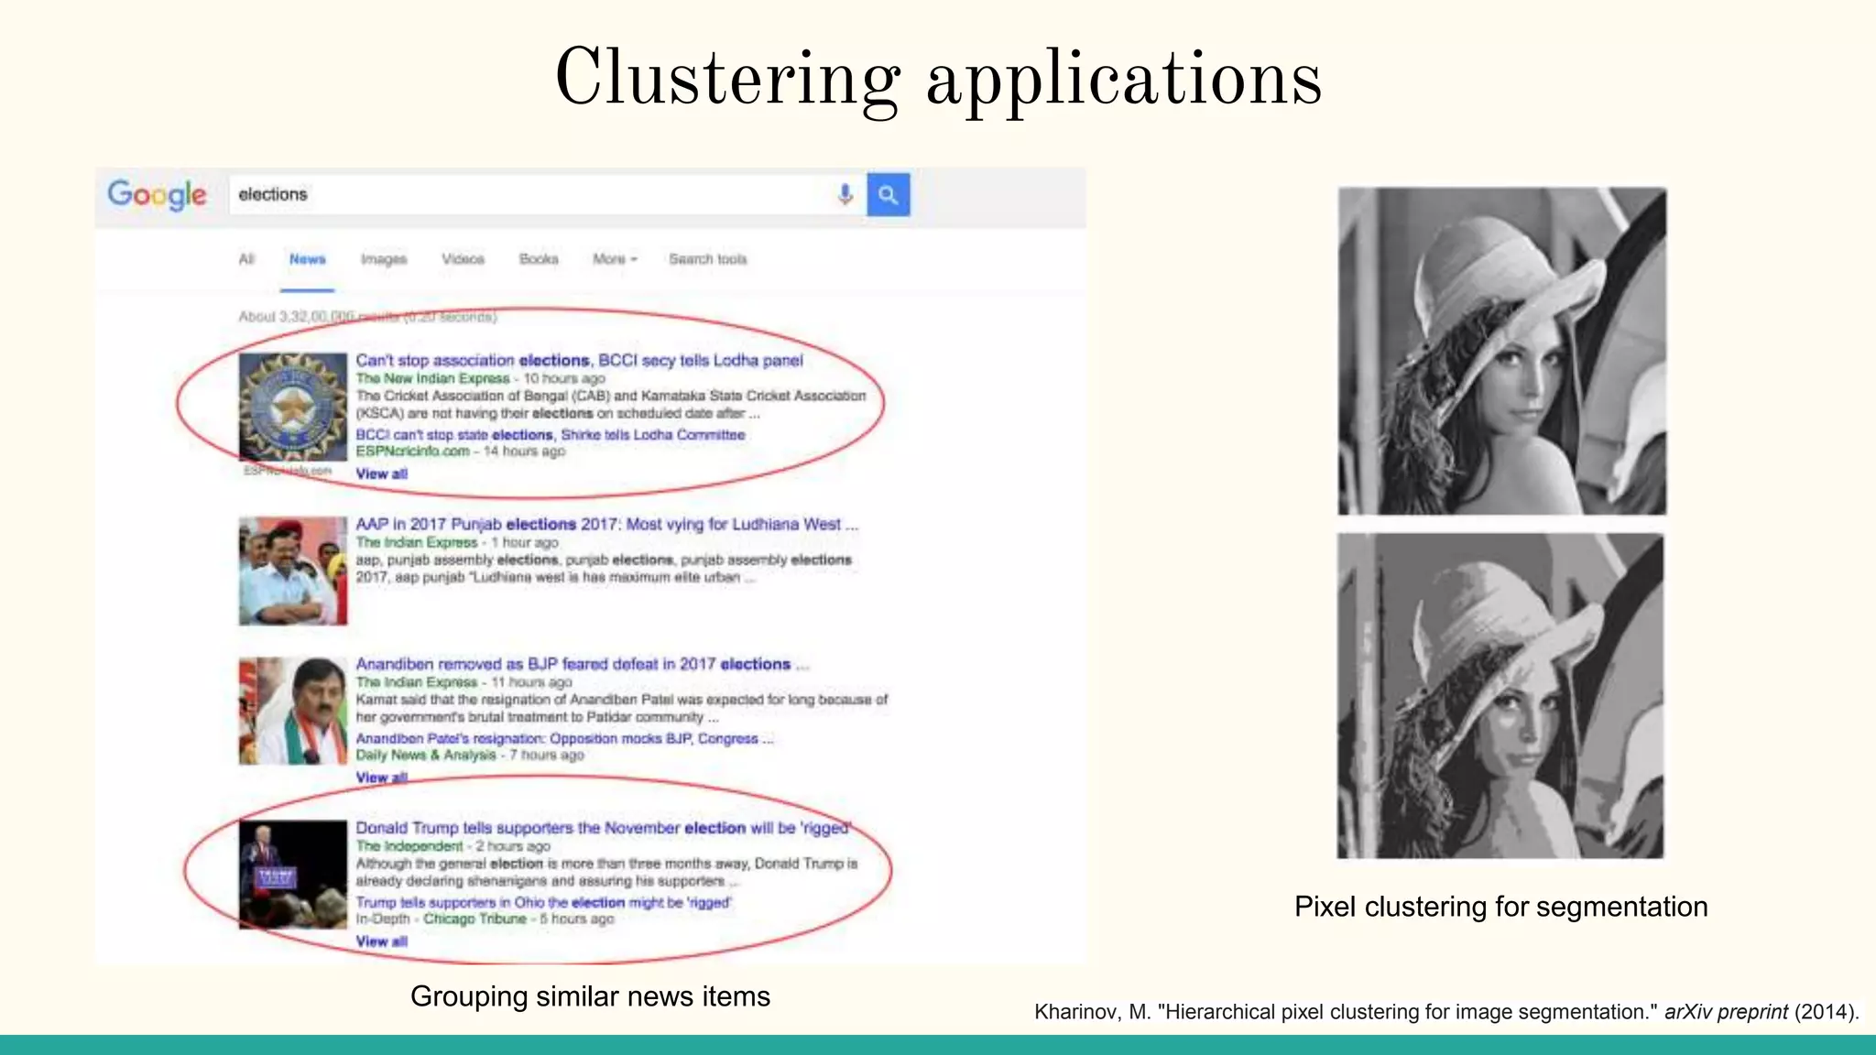The height and width of the screenshot is (1055, 1876).
Task: Open 'Donald Trump tells supporters' headline
Action: (x=603, y=828)
